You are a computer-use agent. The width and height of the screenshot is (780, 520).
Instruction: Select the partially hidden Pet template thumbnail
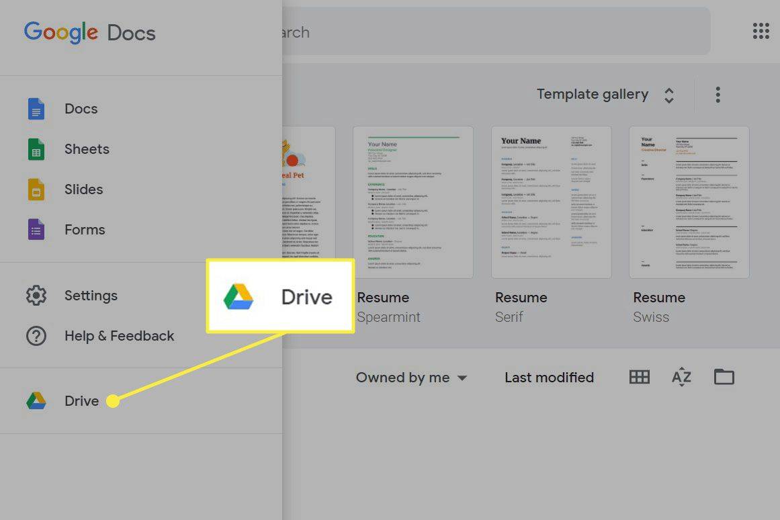point(308,192)
